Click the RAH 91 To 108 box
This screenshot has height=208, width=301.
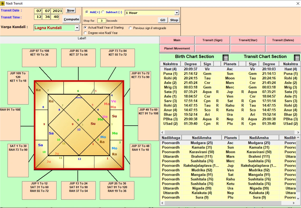tap(10, 124)
